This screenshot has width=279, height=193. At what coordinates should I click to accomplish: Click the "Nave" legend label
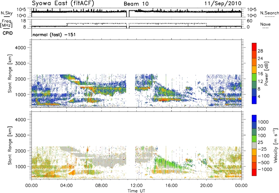265,24
